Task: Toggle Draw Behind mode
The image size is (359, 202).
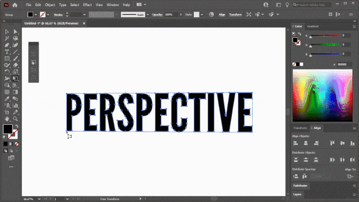Action: 11,151
